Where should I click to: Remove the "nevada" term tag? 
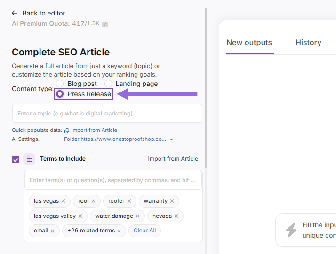[176, 216]
